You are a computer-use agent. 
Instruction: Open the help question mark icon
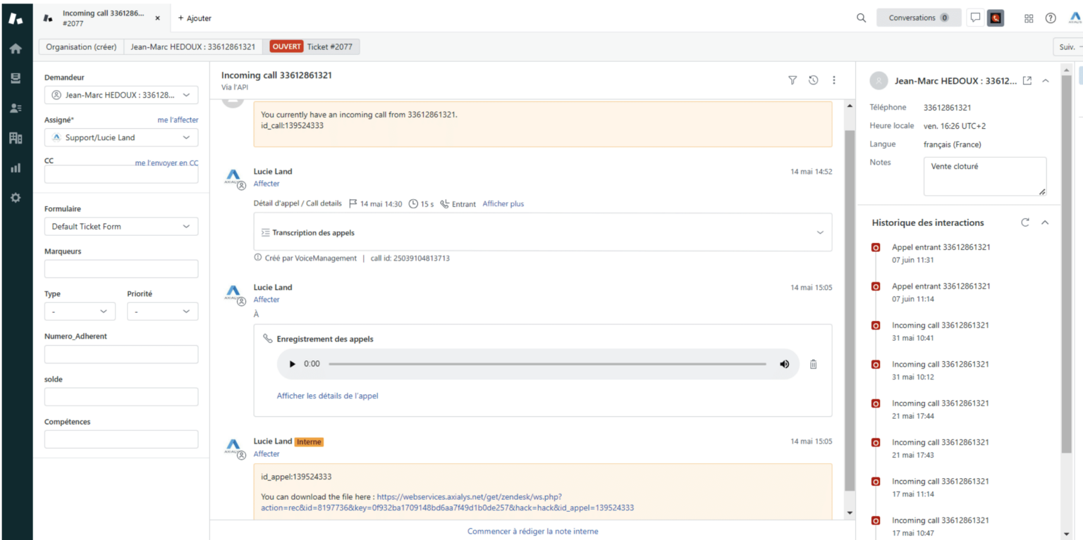(x=1051, y=18)
